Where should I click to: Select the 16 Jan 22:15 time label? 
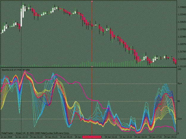22,137
